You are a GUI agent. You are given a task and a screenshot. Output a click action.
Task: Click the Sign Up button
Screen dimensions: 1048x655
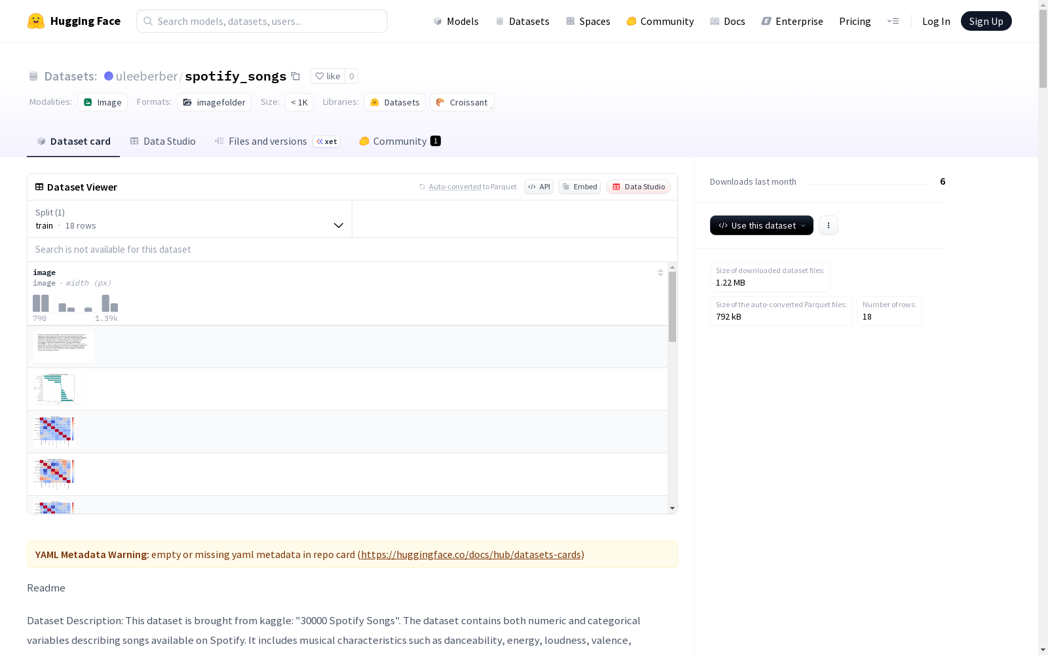986,21
